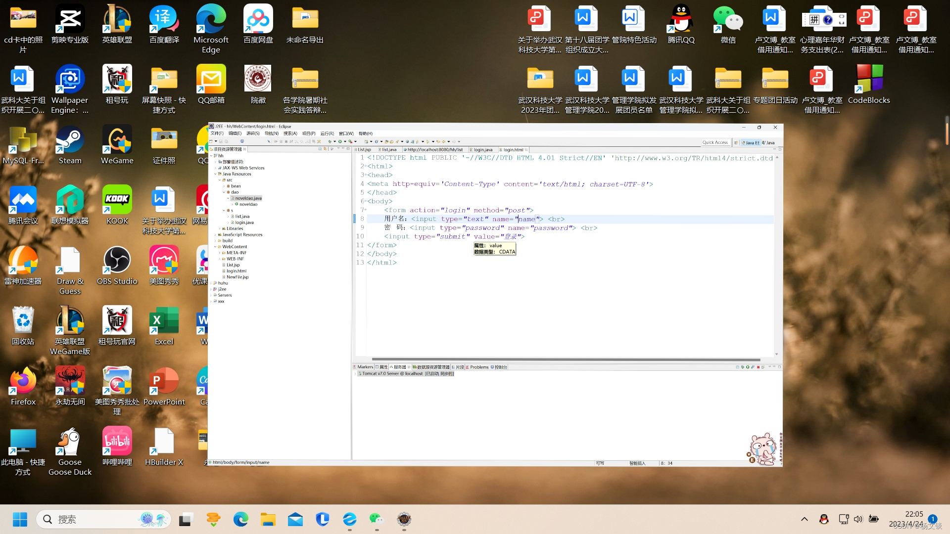Start the Tomcat server with green play icon

tap(748, 367)
